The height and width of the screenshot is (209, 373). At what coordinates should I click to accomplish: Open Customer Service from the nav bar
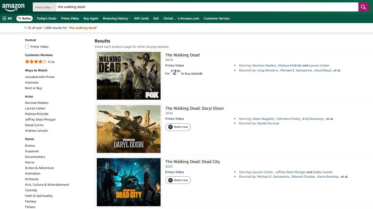click(217, 18)
